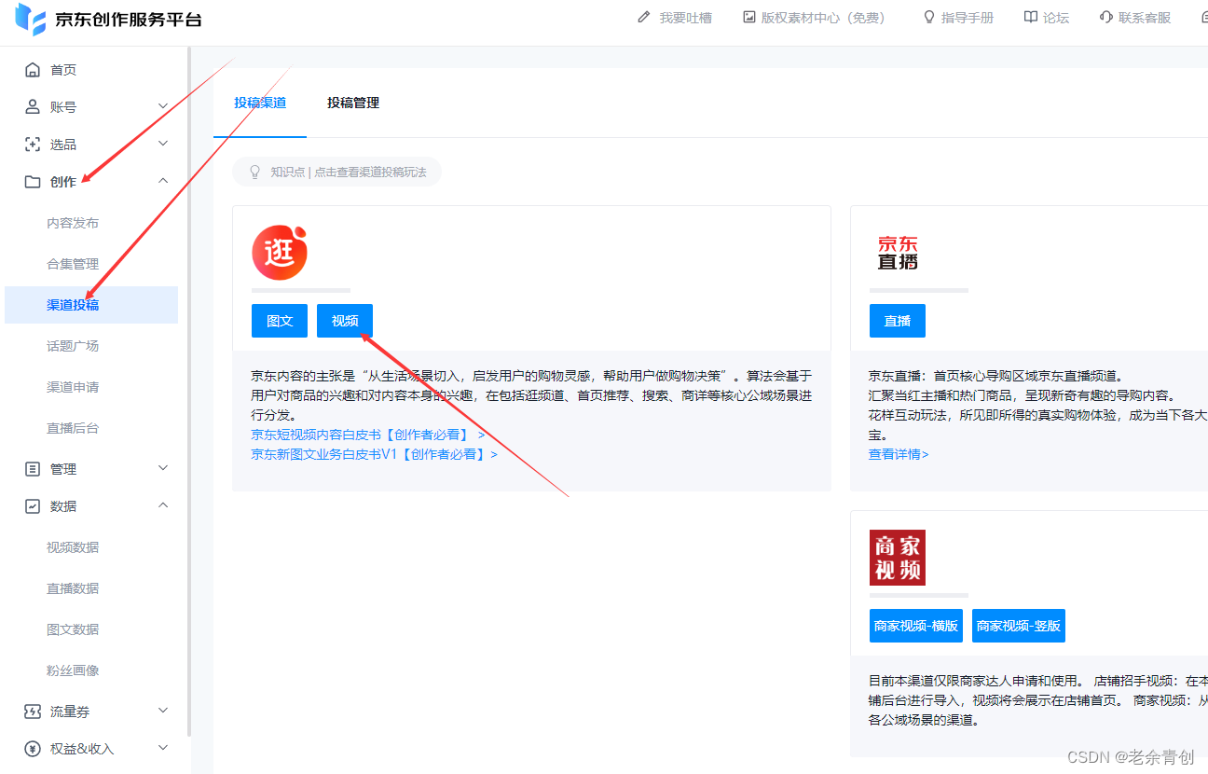Click the 京东创作服务平台 logo icon
Viewport: 1208px width, 774px height.
30,19
